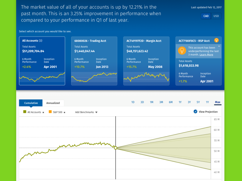Viewport: 242px width, 181px height.
Task: Set chart range to 3M
Action: [161, 102]
